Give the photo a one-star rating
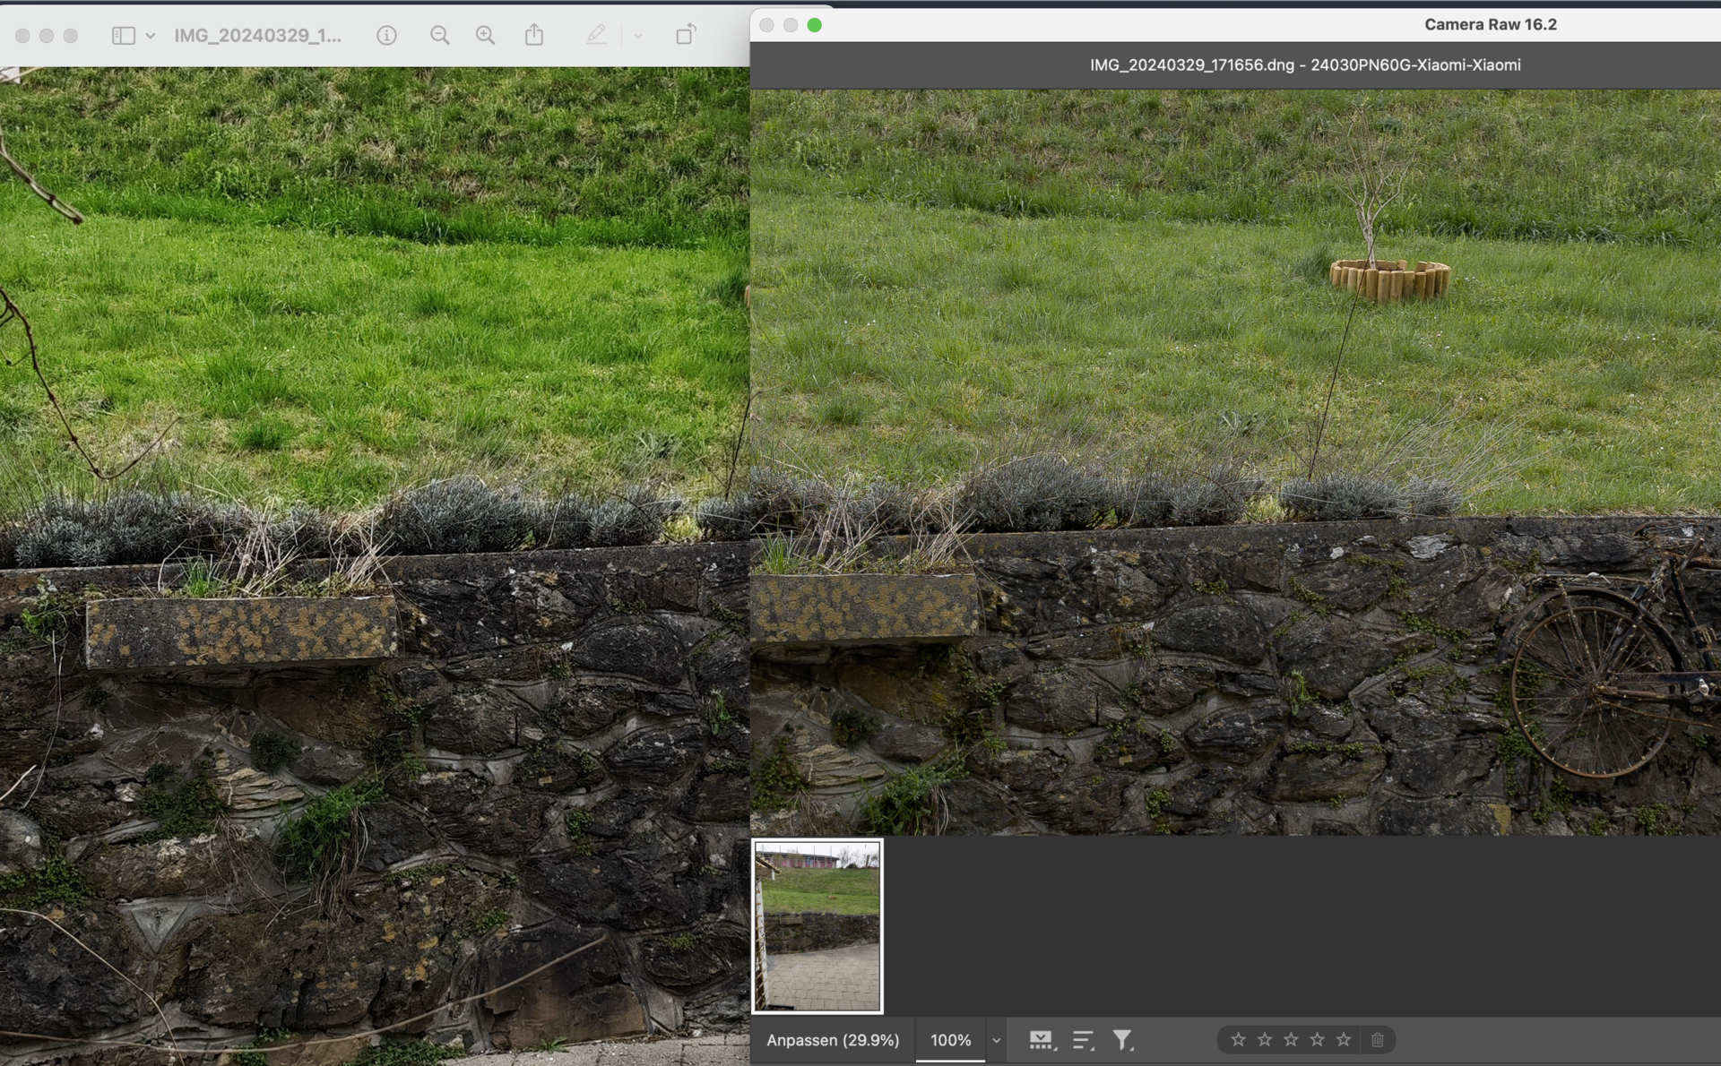Viewport: 1721px width, 1066px height. (1238, 1039)
